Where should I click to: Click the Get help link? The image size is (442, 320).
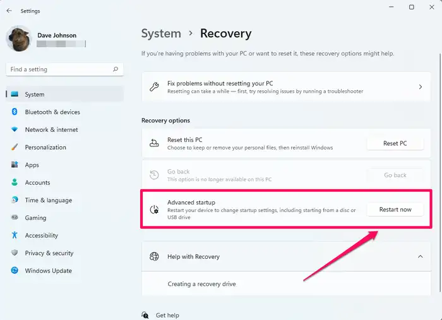click(x=167, y=315)
